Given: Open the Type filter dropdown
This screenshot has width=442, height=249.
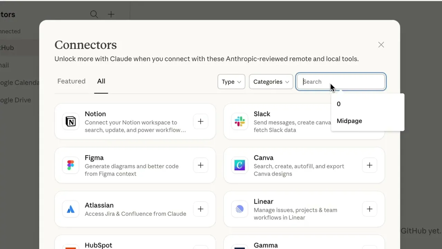Looking at the screenshot, I should [x=231, y=82].
